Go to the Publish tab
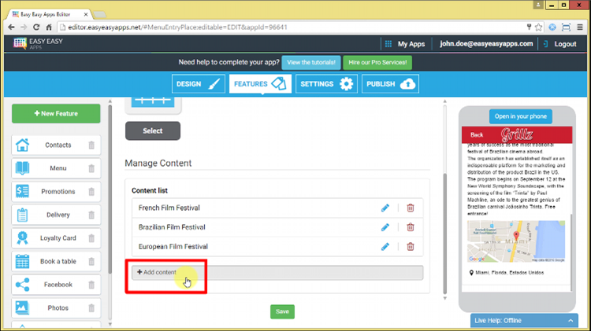591x331 pixels. [390, 84]
